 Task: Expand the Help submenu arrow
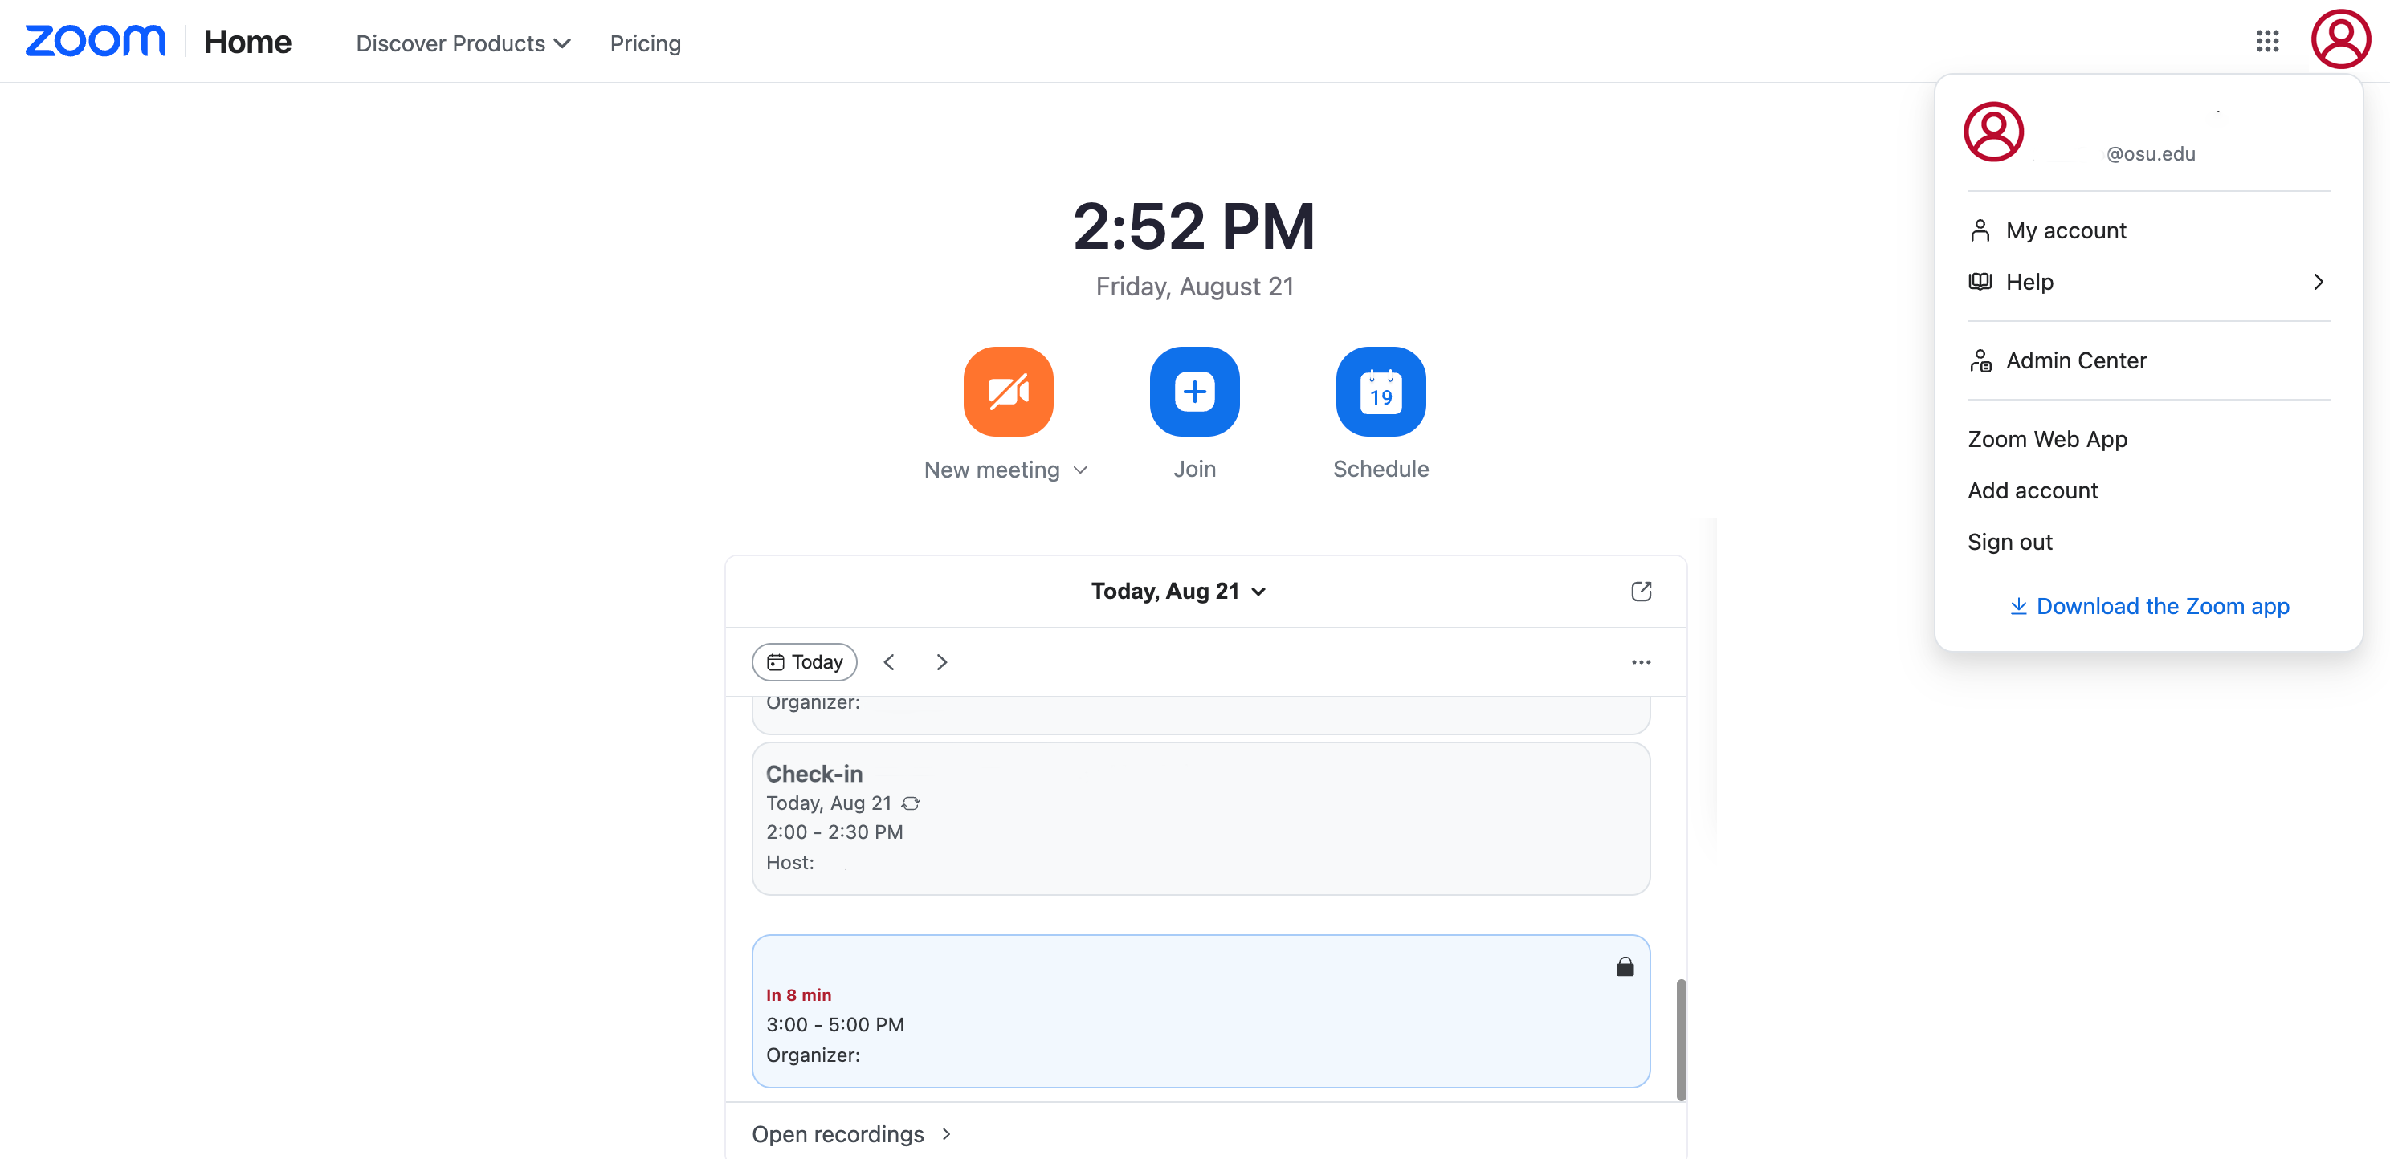[x=2318, y=282]
